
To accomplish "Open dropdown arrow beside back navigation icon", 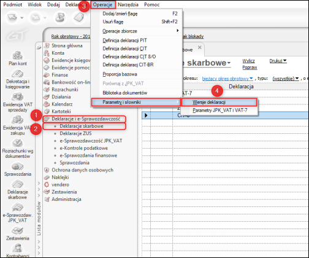I will (22, 18).
